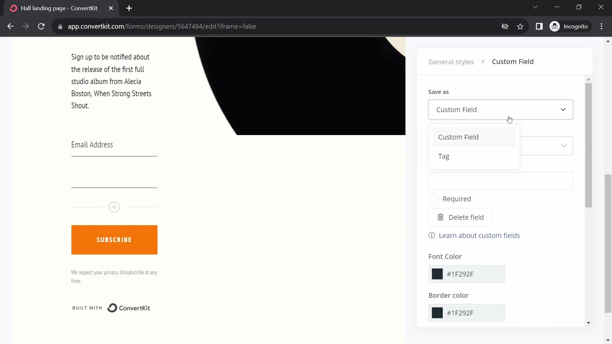Click the learn about custom fields info icon

pos(432,235)
